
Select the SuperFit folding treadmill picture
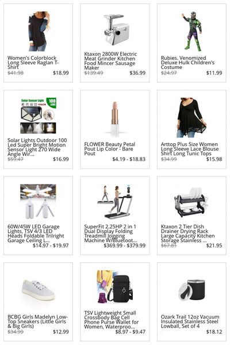(x=115, y=202)
